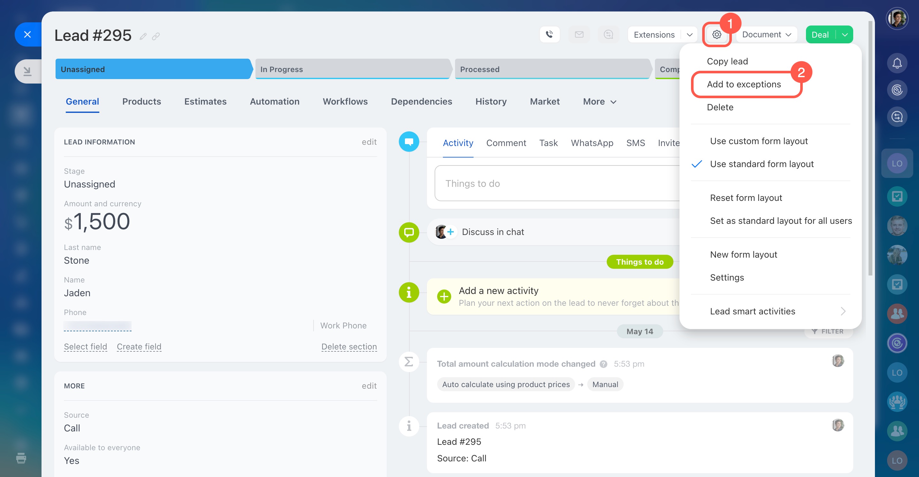Click into the Things to do input
The width and height of the screenshot is (919, 477).
point(557,183)
